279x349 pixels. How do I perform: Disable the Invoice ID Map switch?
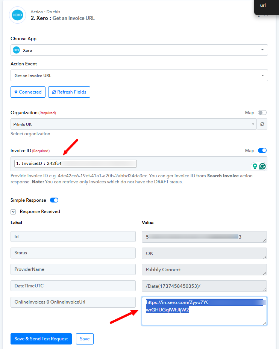[x=262, y=151]
